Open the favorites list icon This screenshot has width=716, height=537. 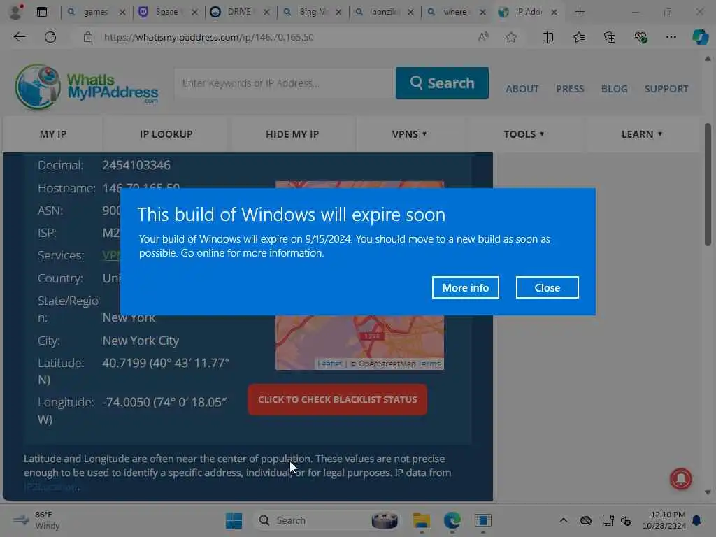point(579,37)
